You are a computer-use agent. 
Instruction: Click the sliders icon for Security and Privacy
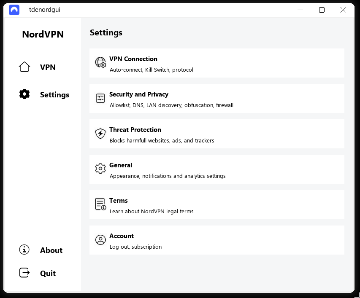(100, 98)
